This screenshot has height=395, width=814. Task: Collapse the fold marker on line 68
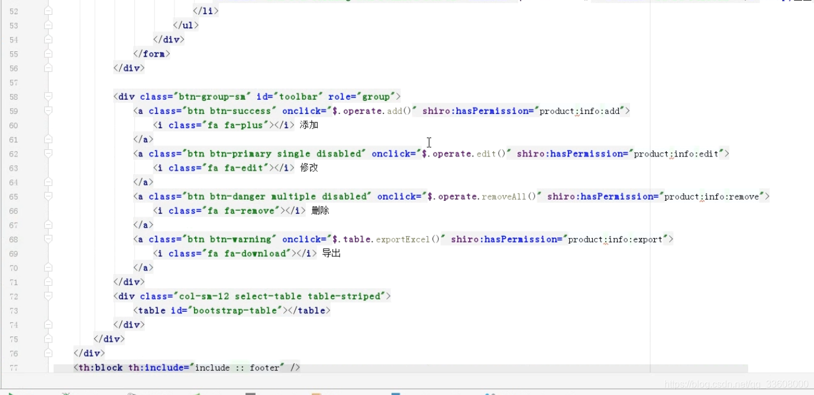(49, 239)
